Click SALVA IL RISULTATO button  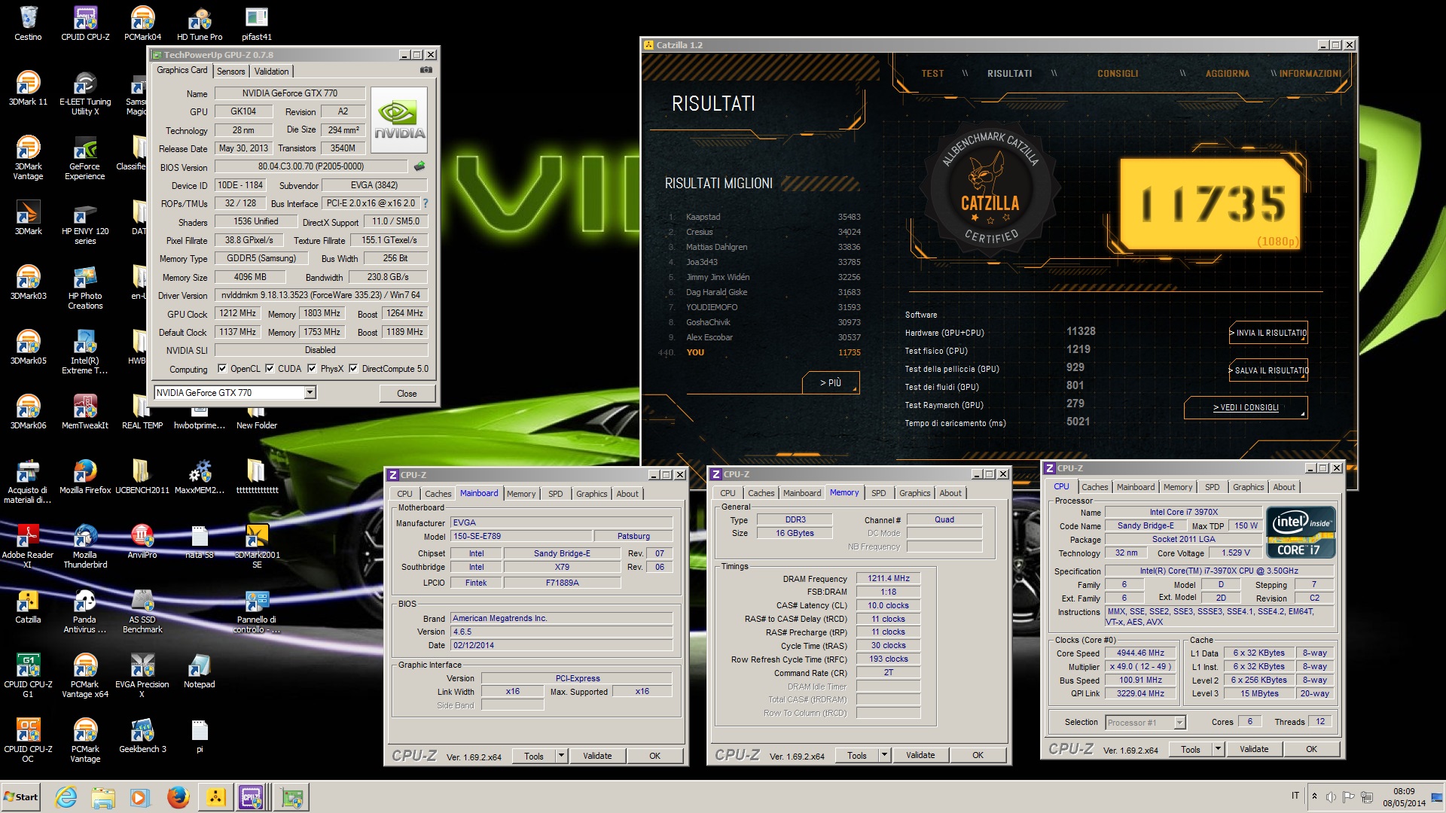pyautogui.click(x=1268, y=370)
